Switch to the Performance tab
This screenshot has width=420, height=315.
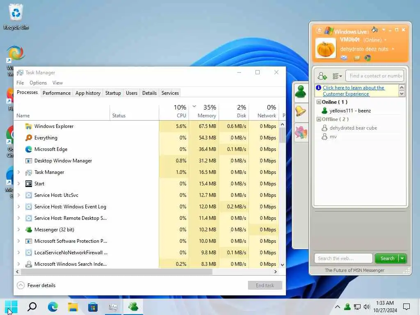coord(57,93)
